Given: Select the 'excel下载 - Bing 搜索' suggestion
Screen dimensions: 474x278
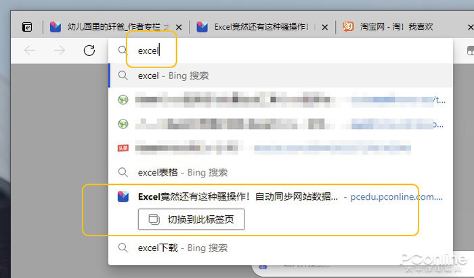Looking at the screenshot, I should click(281, 248).
